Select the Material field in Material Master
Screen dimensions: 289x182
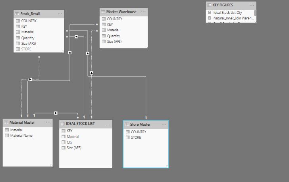point(28,130)
